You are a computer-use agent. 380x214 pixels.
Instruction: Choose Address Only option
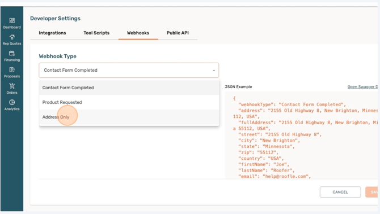pos(129,117)
